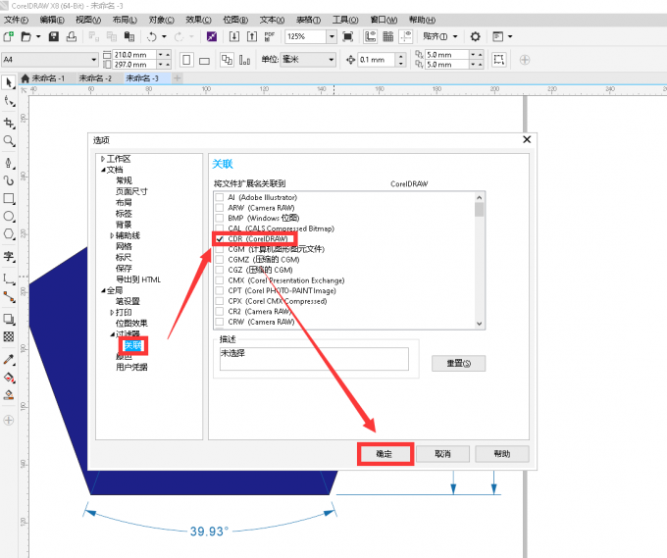The image size is (667, 558).
Task: Collapse the 全局 tree node
Action: pyautogui.click(x=103, y=290)
